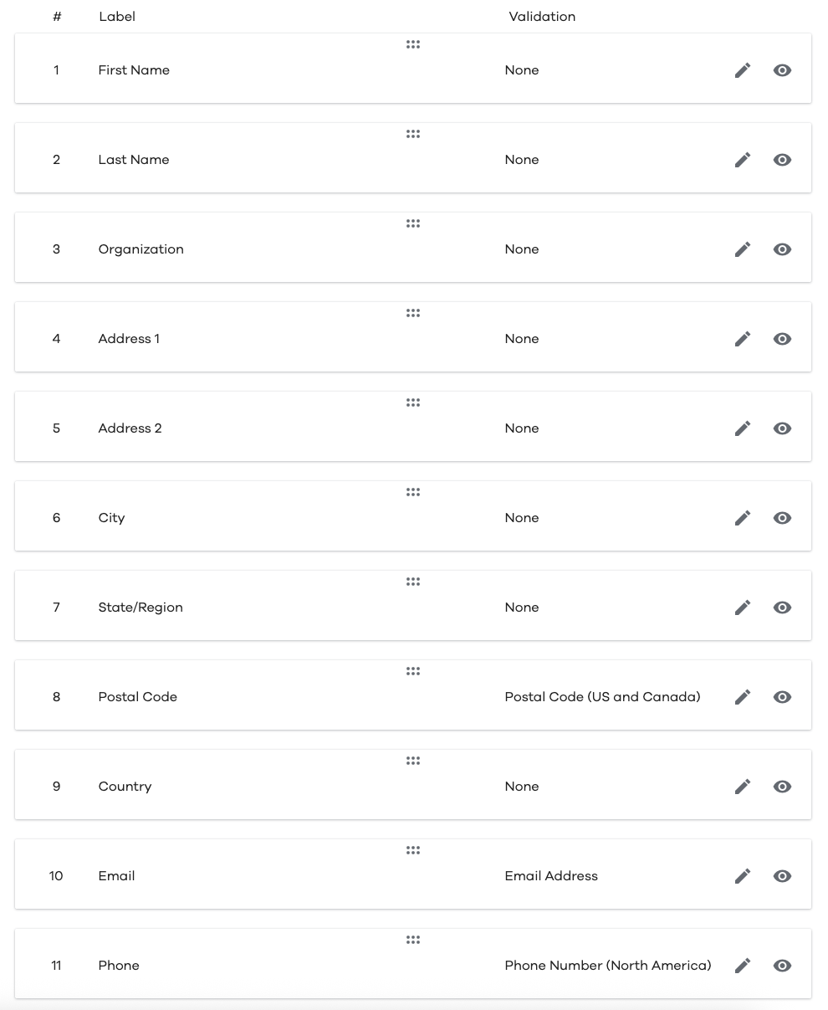Edit the Email field using pencil icon

743,876
